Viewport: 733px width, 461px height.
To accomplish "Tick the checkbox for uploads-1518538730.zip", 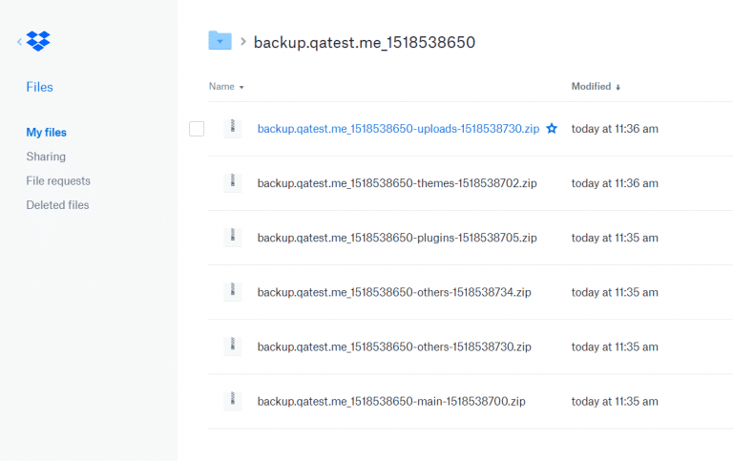I will point(197,129).
